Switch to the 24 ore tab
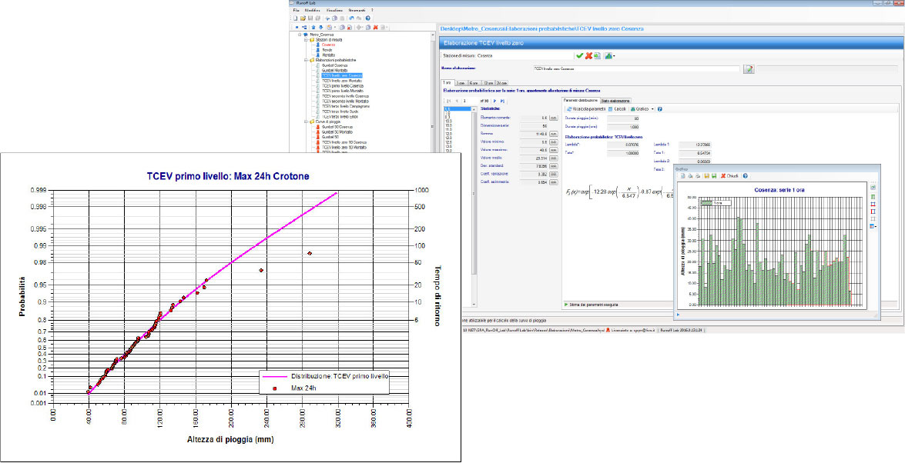Image resolution: width=905 pixels, height=463 pixels. click(x=501, y=82)
